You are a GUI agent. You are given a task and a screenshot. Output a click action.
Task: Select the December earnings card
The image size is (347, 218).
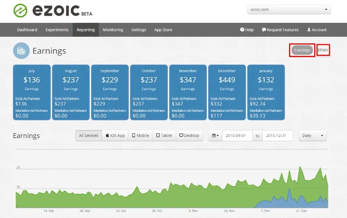point(227,92)
